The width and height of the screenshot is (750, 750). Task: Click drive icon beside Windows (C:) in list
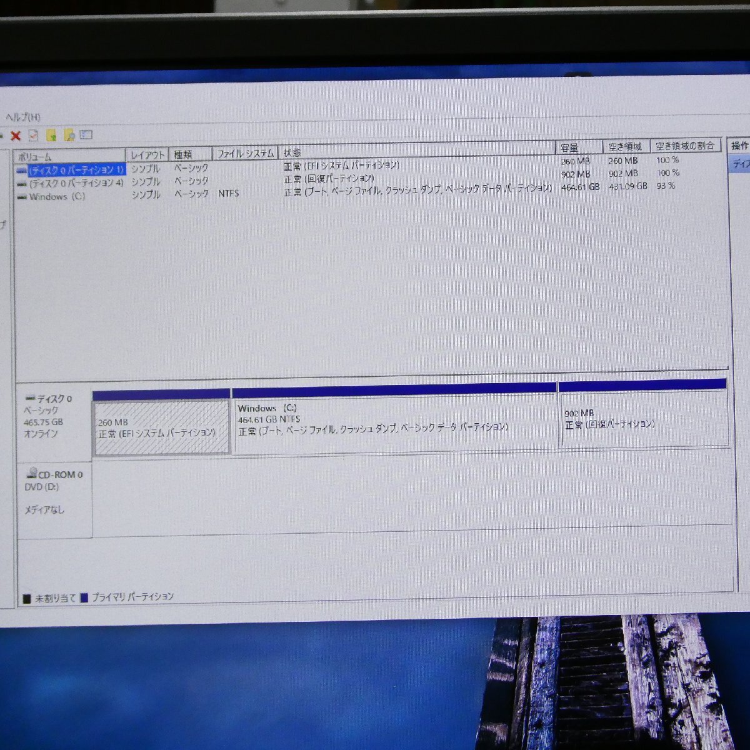point(22,197)
